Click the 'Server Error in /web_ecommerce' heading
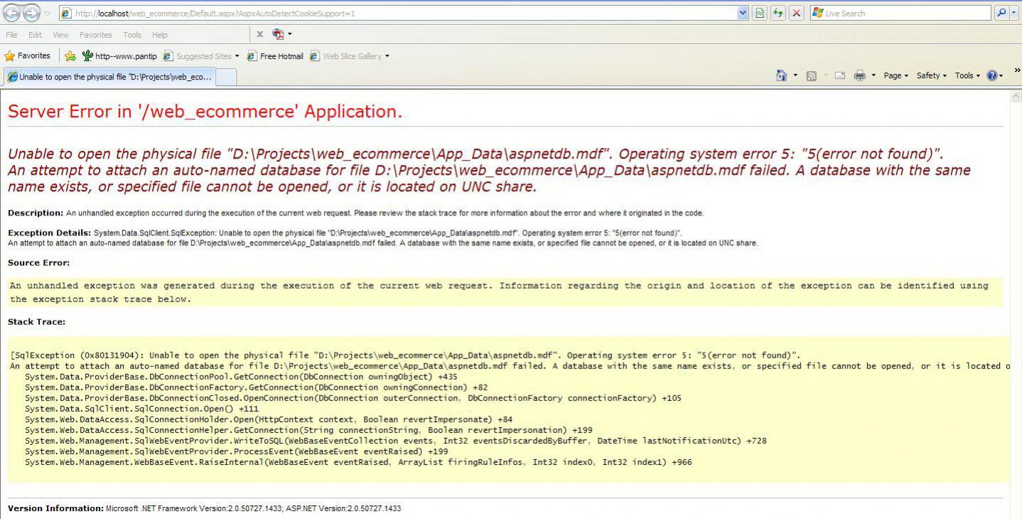This screenshot has height=519, width=1022. click(x=205, y=112)
